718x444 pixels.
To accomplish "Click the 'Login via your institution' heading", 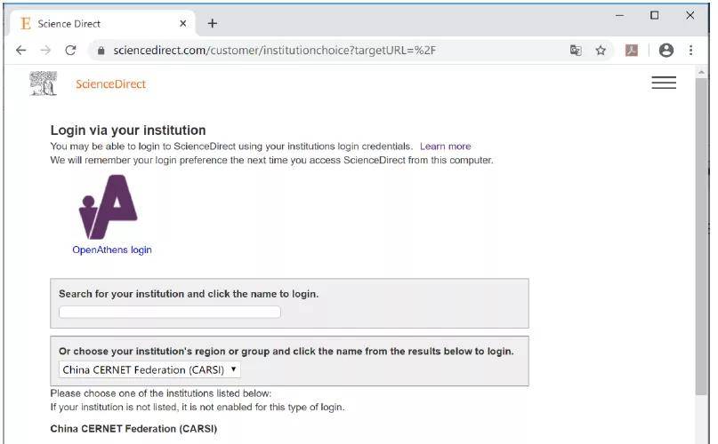I will tap(128, 131).
